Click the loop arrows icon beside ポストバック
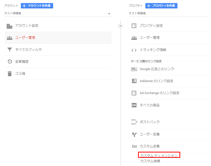 pyautogui.click(x=134, y=122)
